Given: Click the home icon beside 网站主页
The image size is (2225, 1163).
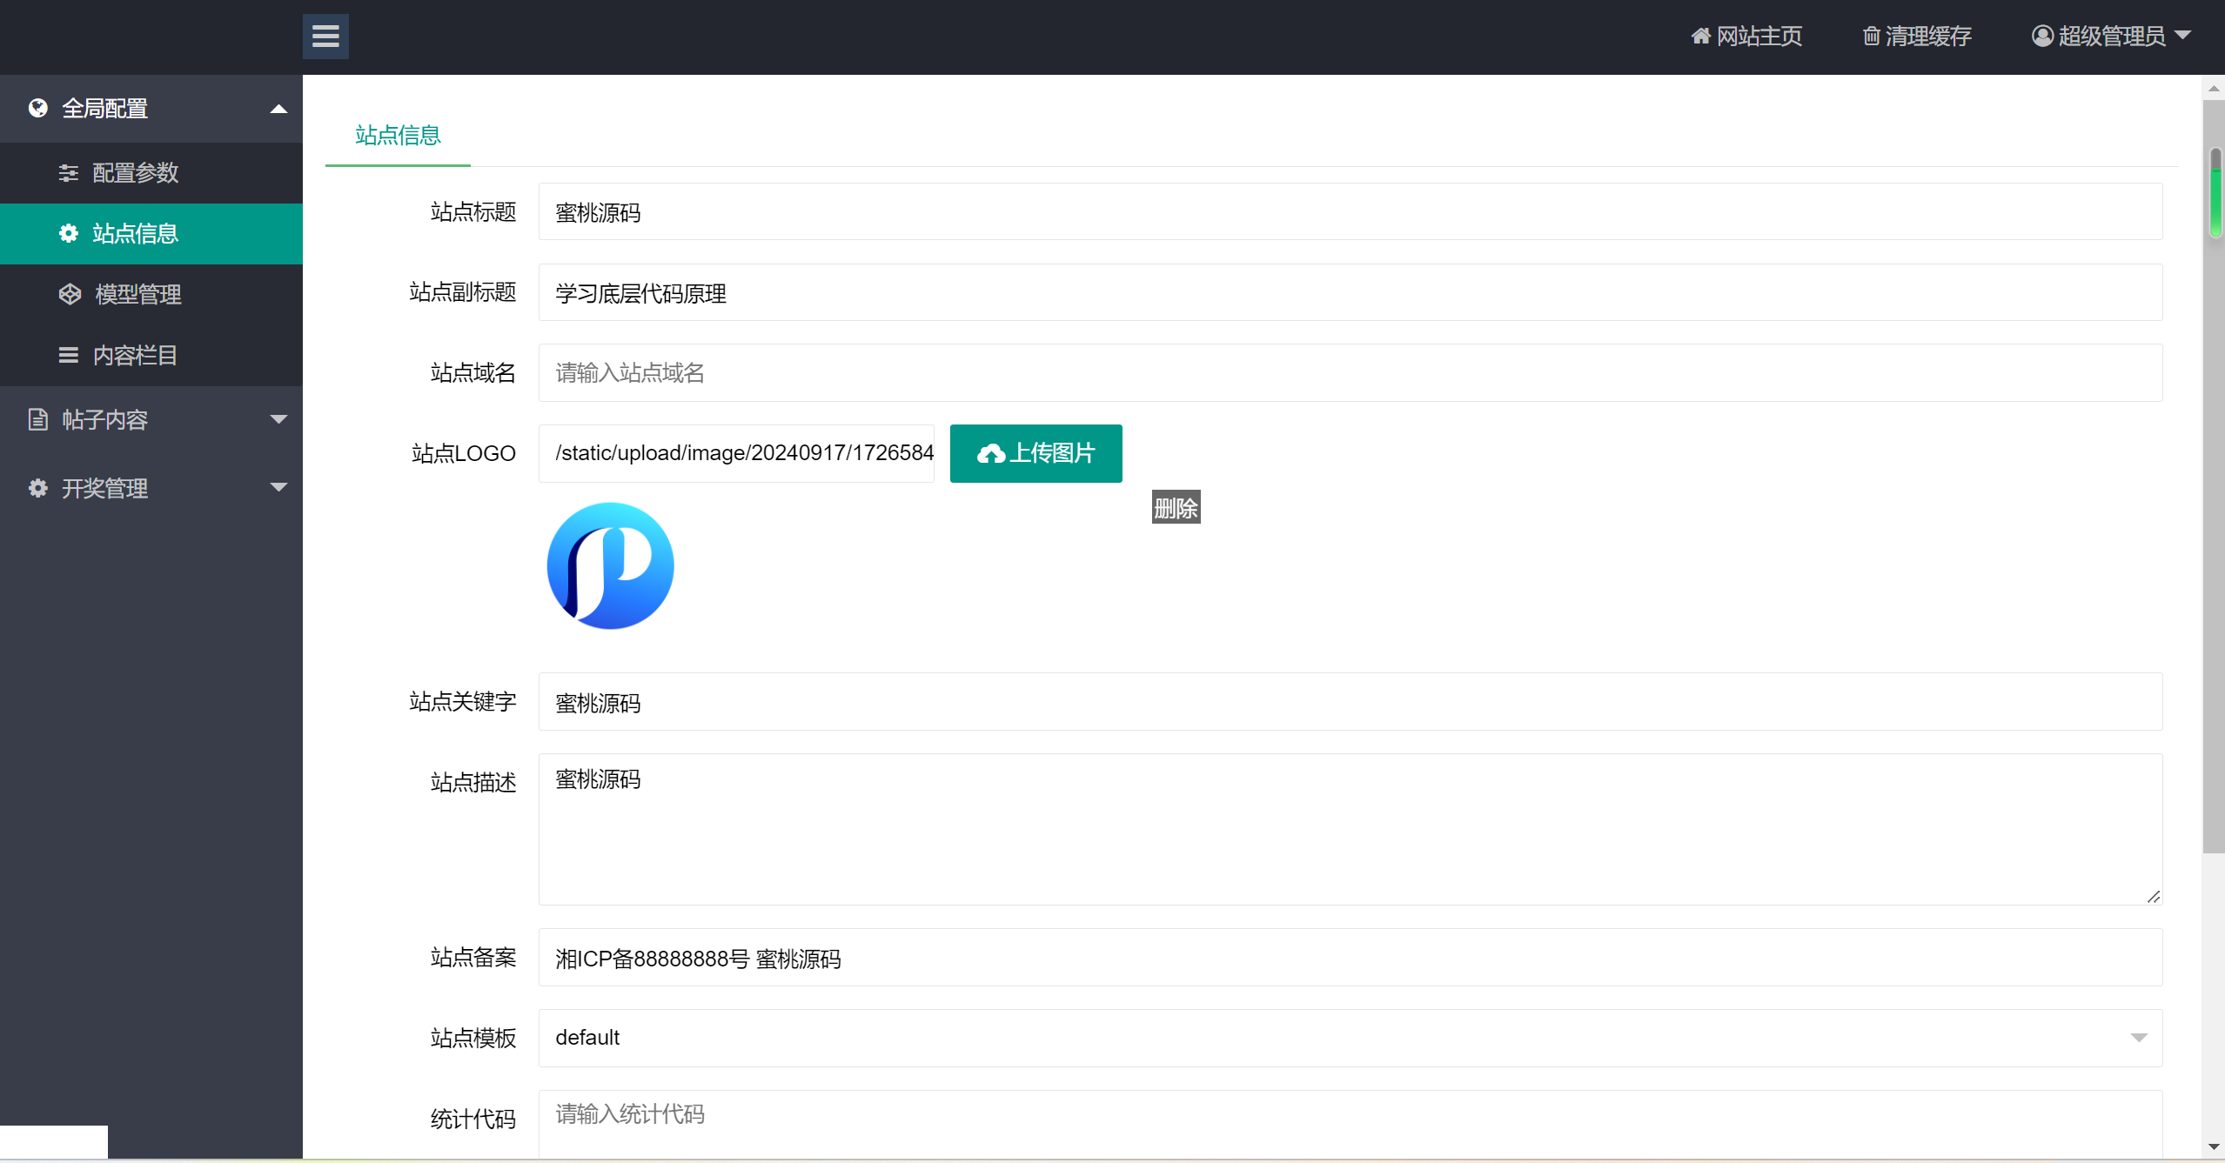Looking at the screenshot, I should tap(1700, 37).
